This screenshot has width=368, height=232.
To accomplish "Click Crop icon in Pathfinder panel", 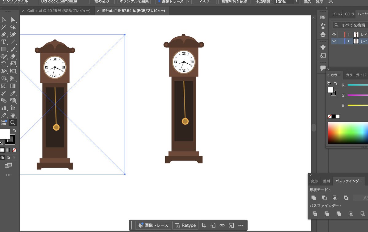I will pos(351,214).
